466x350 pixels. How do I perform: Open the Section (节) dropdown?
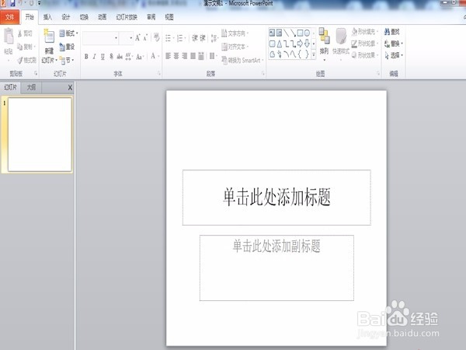pos(67,61)
